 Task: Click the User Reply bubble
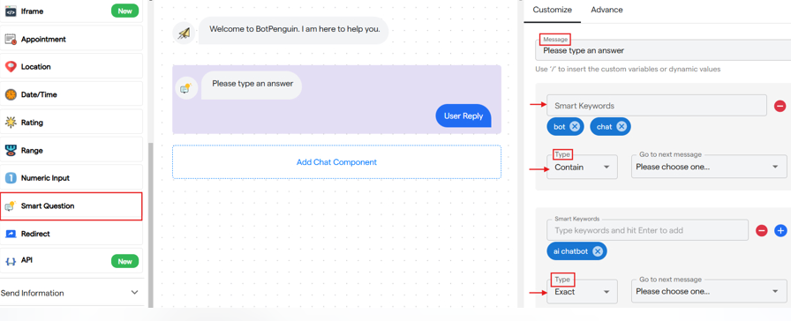coord(463,116)
